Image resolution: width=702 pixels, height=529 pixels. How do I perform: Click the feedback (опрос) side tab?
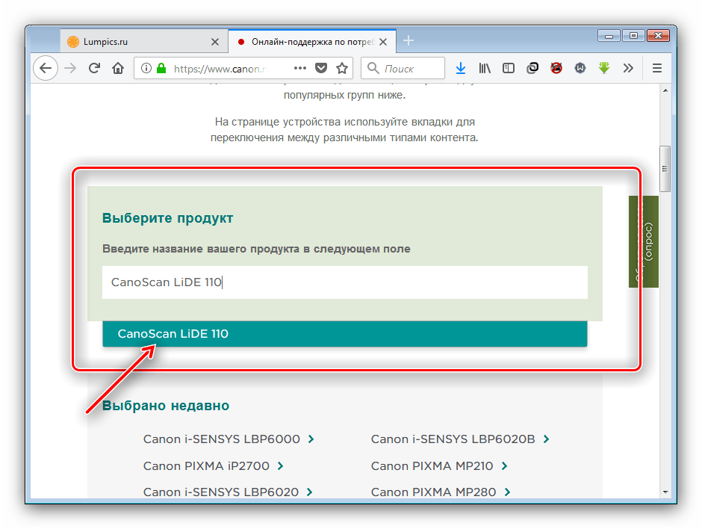click(x=643, y=242)
